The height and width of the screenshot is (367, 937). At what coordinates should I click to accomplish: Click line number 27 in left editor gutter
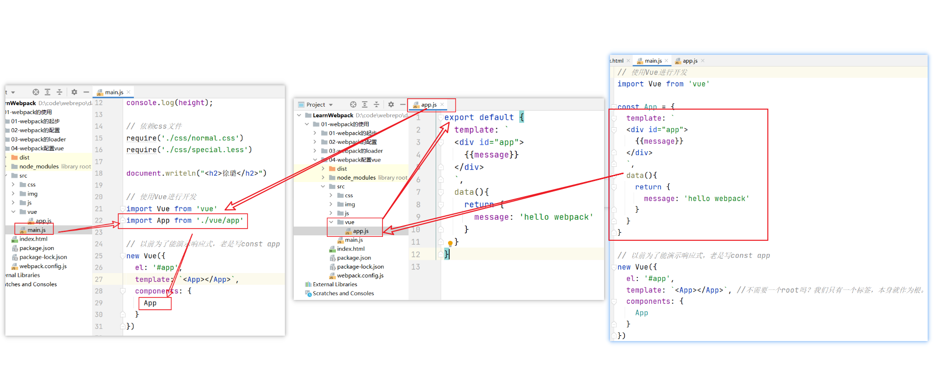click(x=99, y=279)
